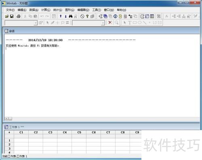Open the 图形(G) menu
This screenshot has width=202, height=160.
69,10
